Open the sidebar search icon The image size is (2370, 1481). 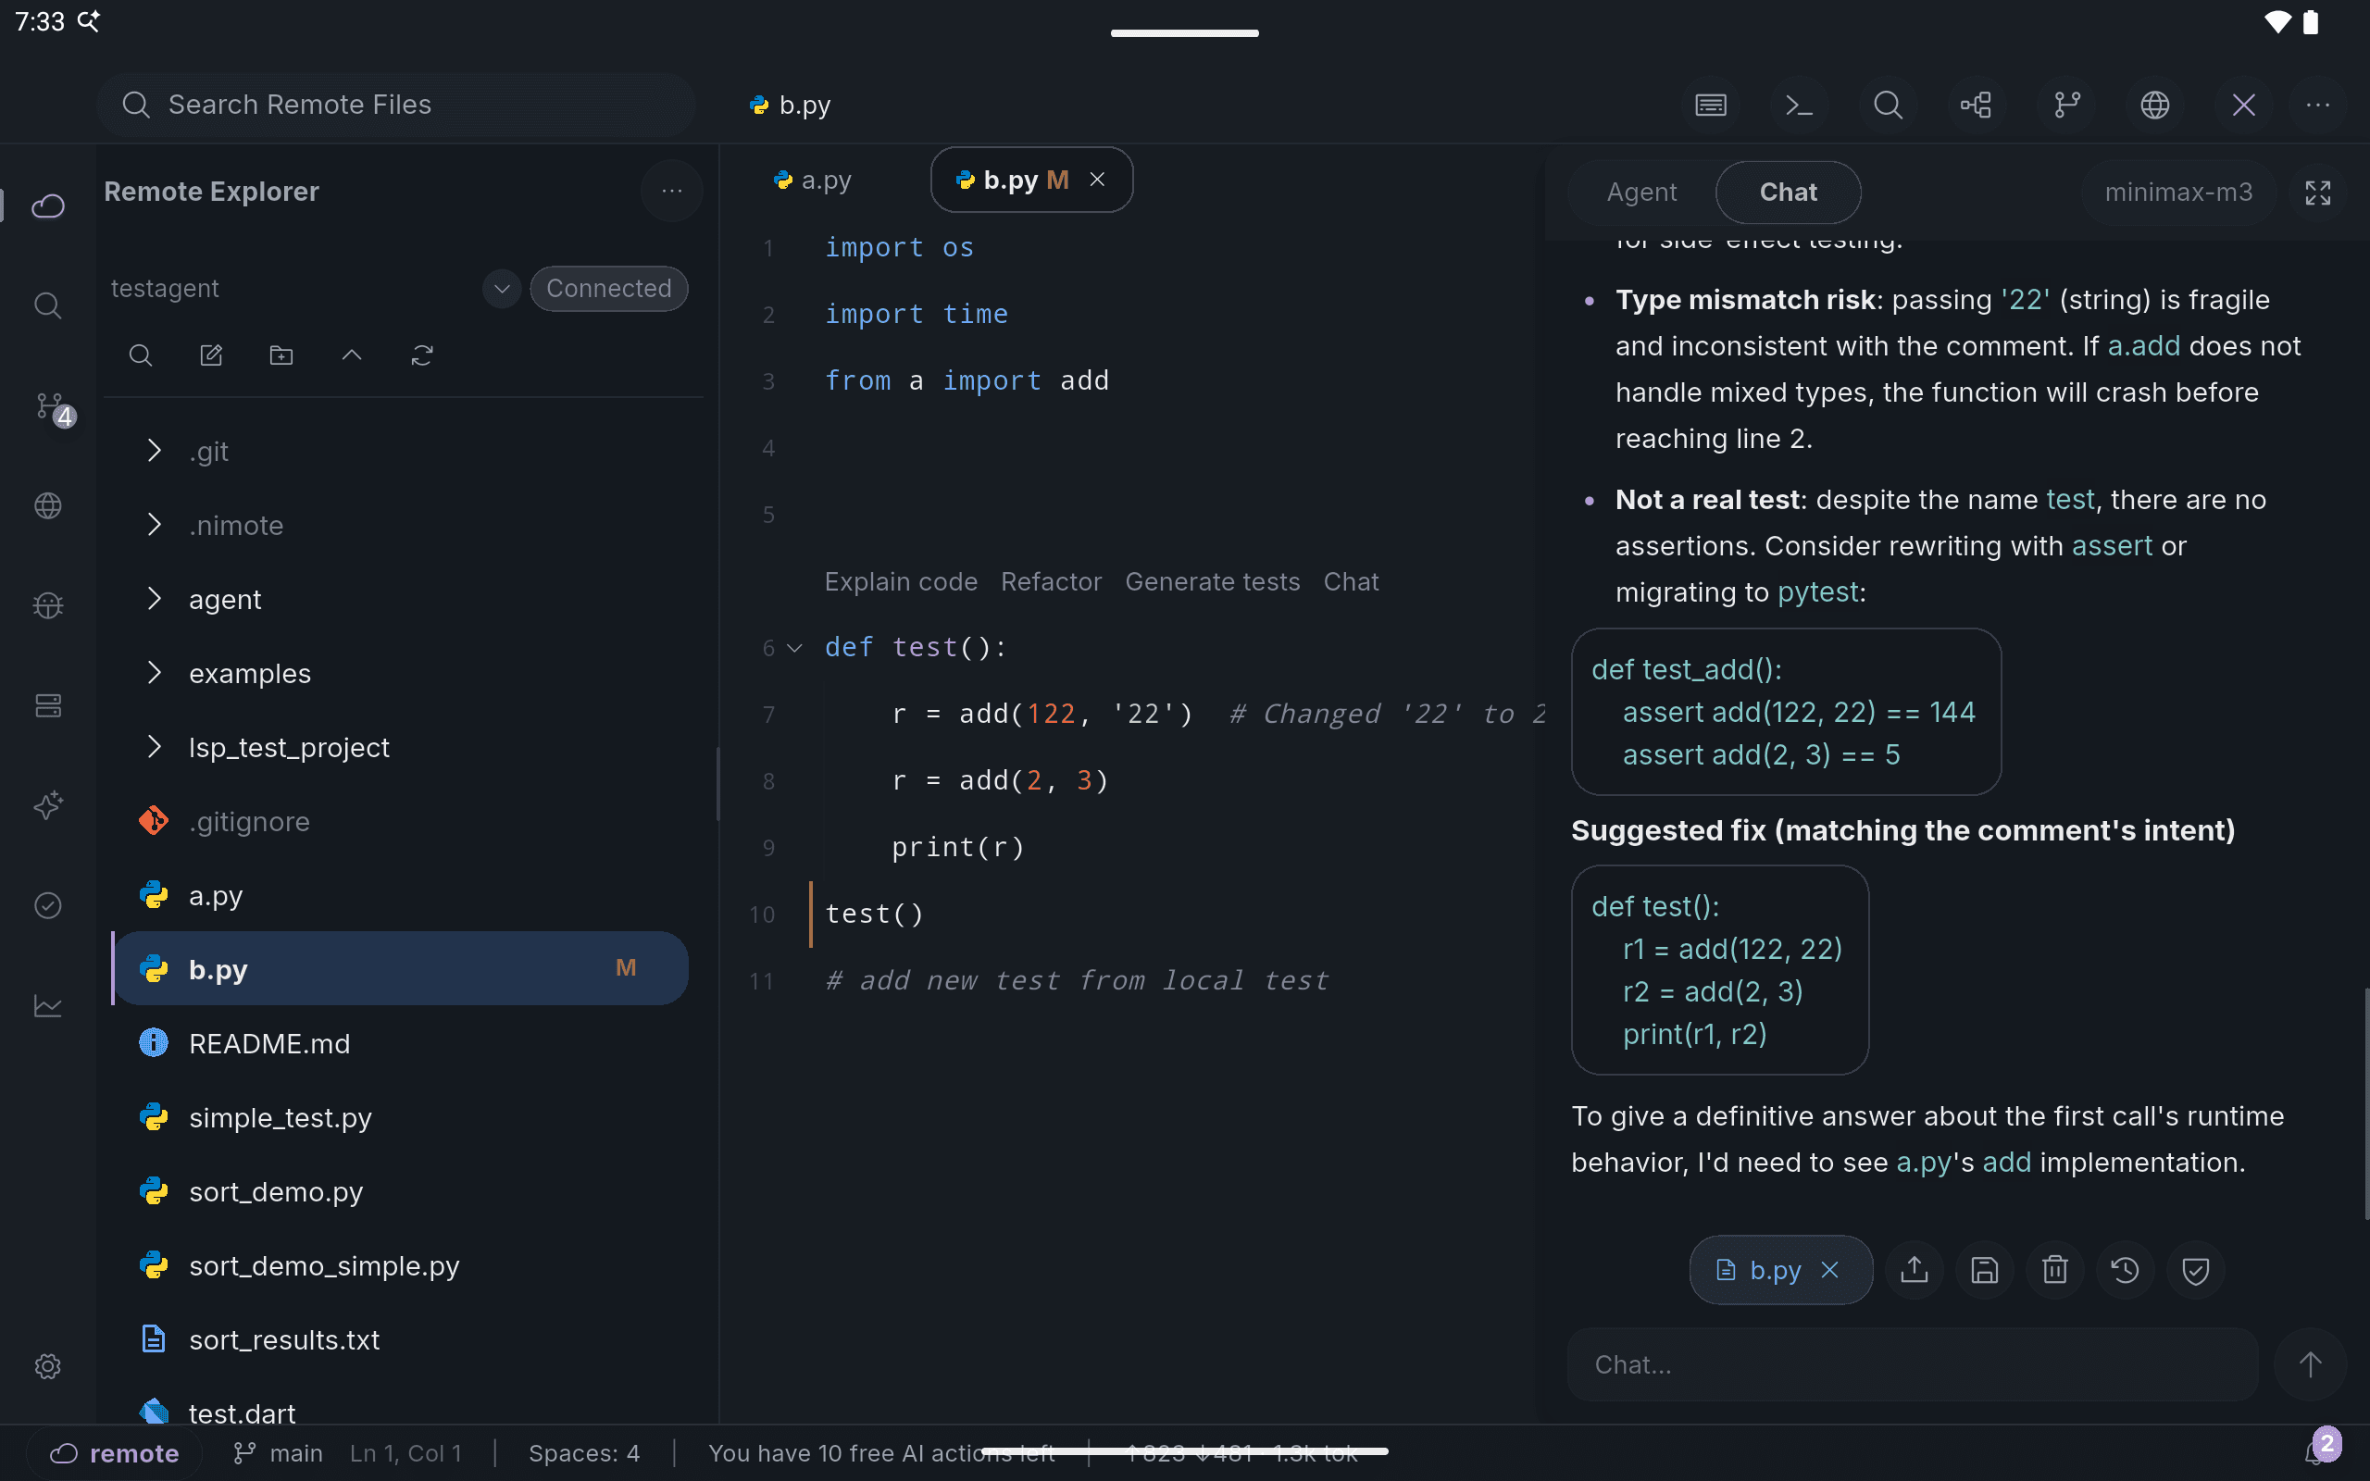pos(48,305)
